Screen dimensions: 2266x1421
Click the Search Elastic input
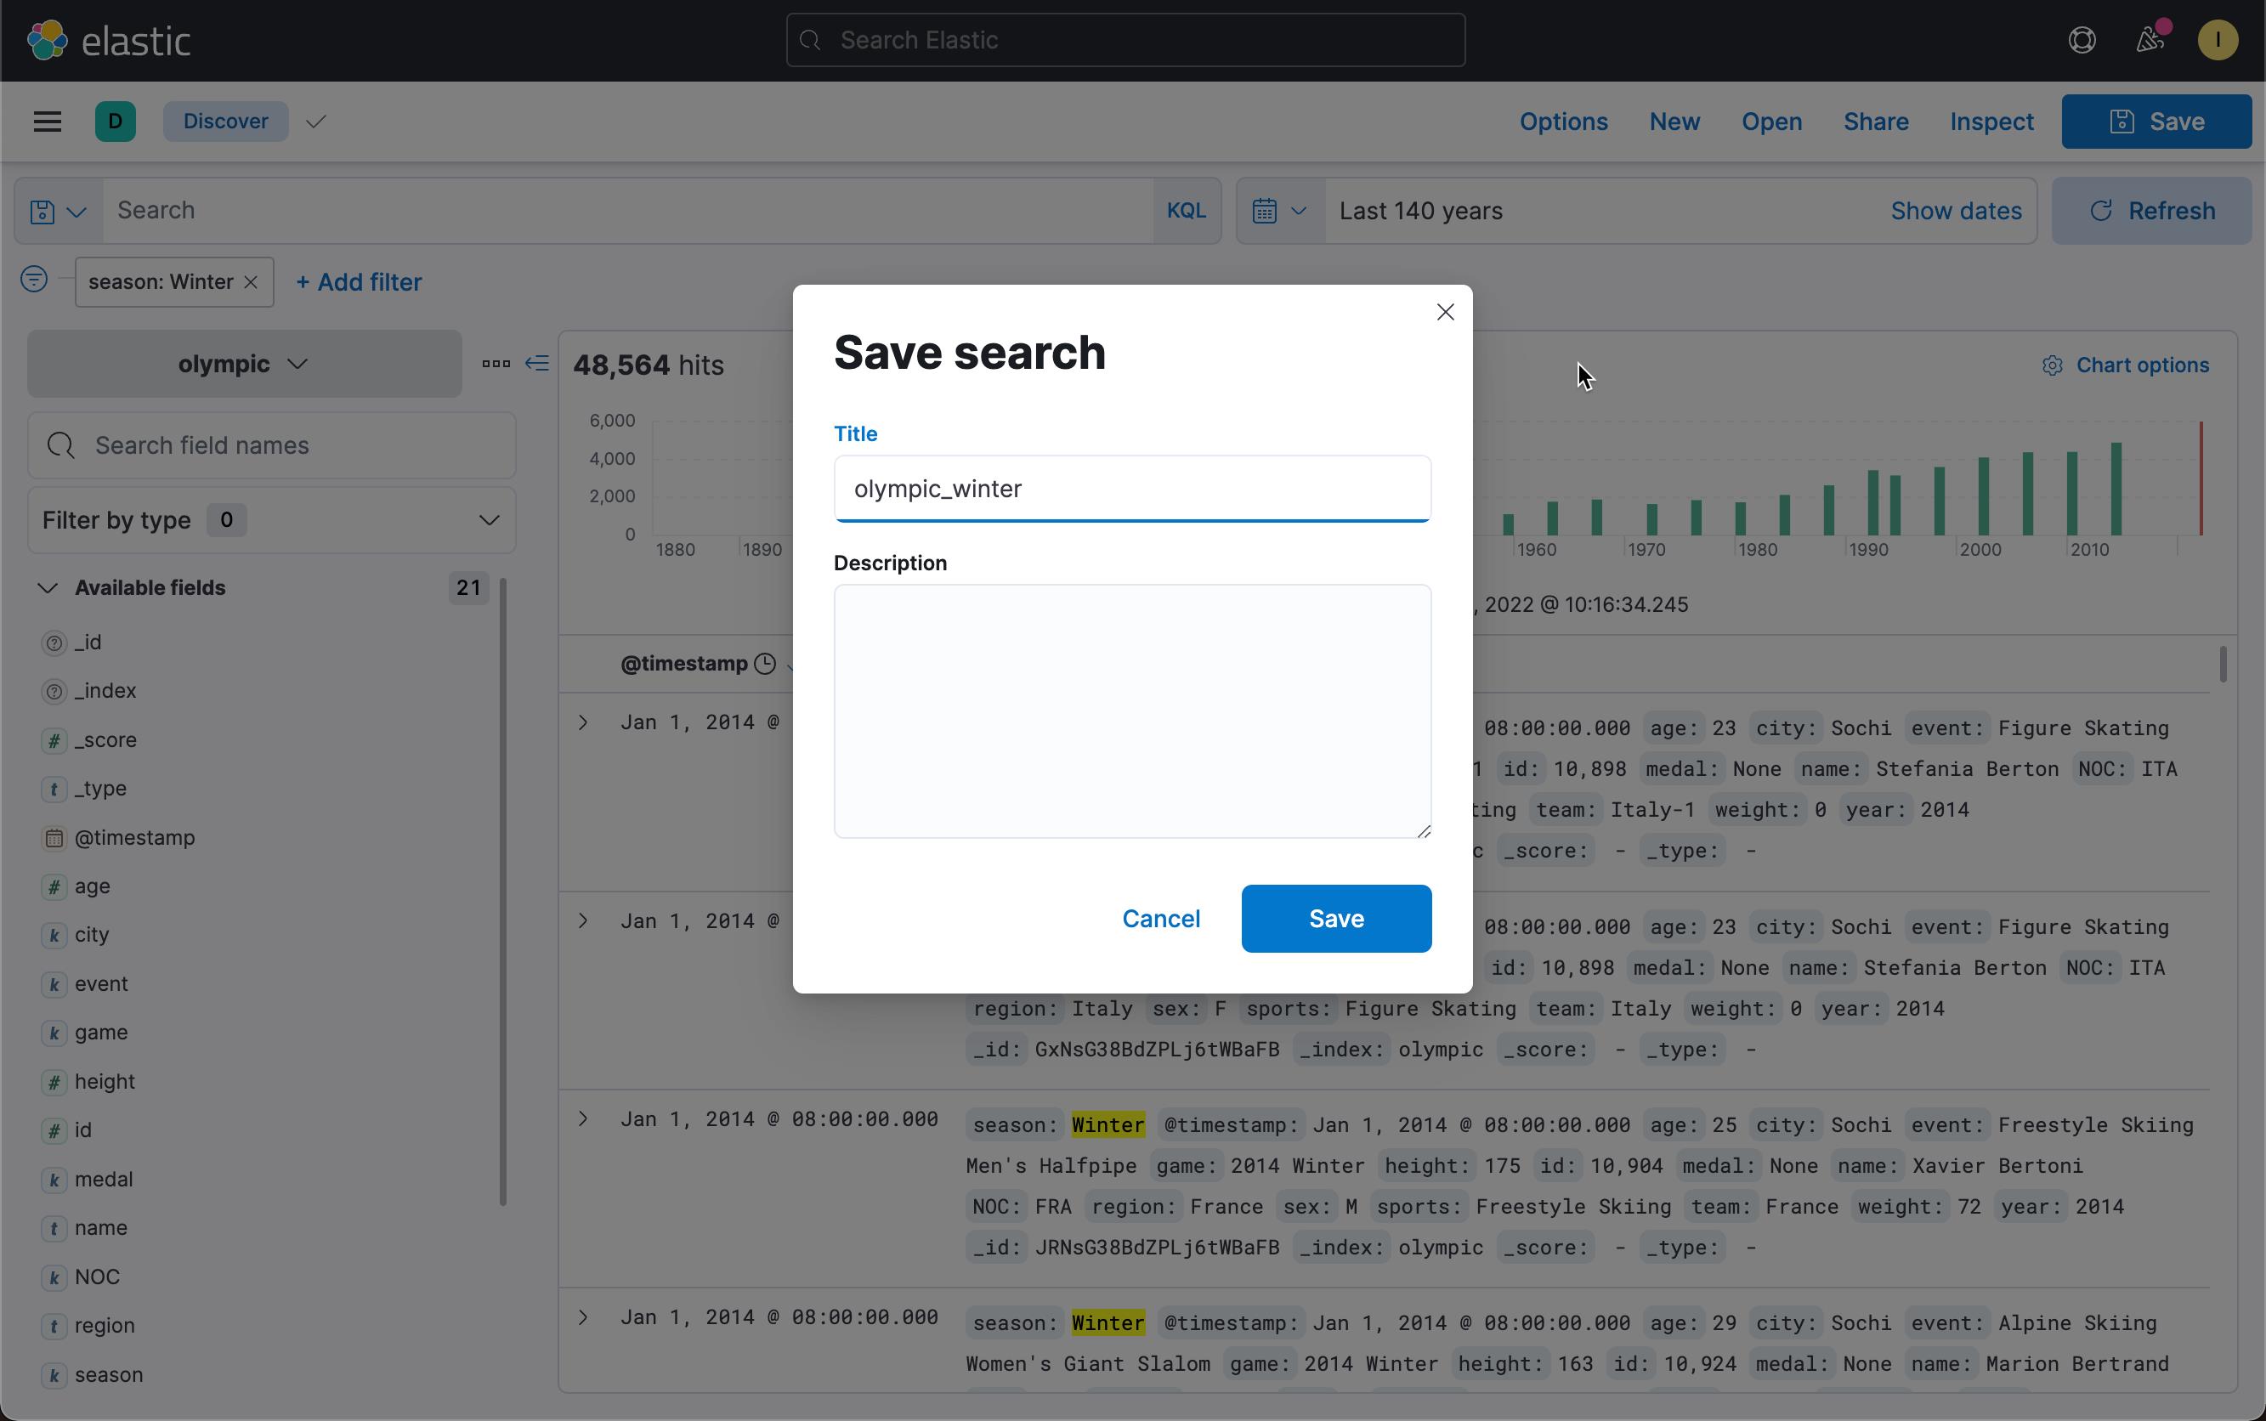[1125, 41]
